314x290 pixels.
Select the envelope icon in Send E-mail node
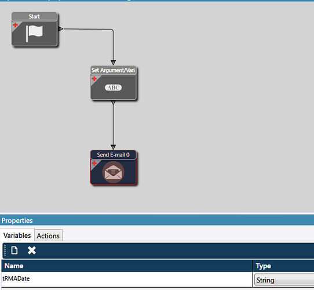pyautogui.click(x=113, y=172)
